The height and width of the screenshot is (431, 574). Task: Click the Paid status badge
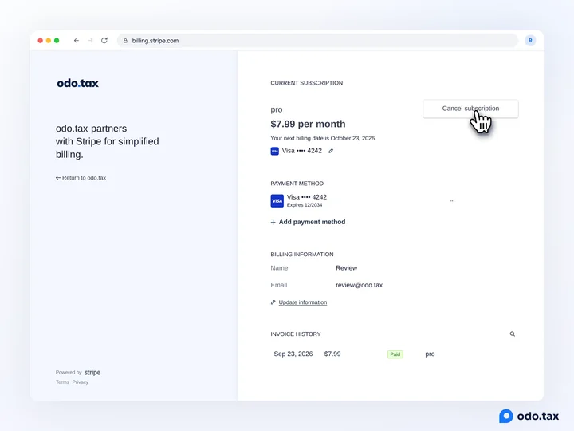[x=395, y=354]
